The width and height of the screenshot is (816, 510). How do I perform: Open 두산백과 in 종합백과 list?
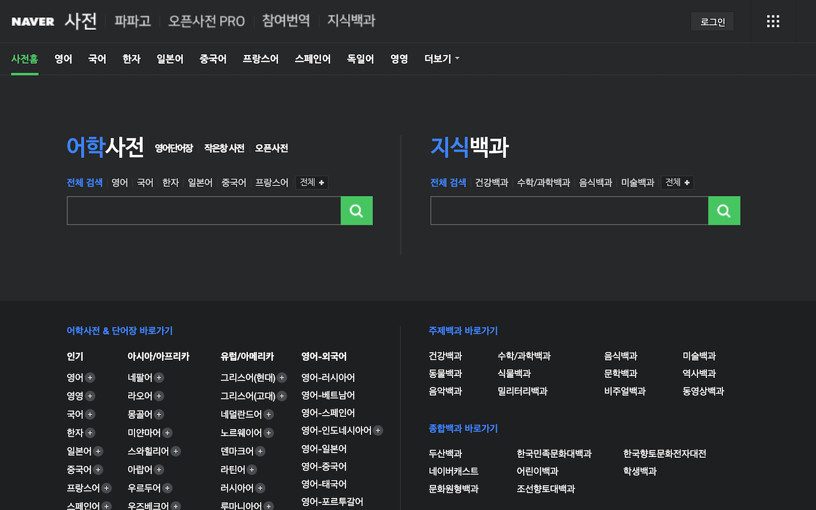[446, 454]
